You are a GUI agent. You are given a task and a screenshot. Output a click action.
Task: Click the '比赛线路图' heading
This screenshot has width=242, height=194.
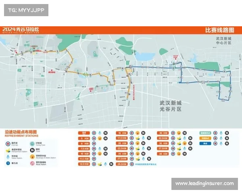point(219,30)
